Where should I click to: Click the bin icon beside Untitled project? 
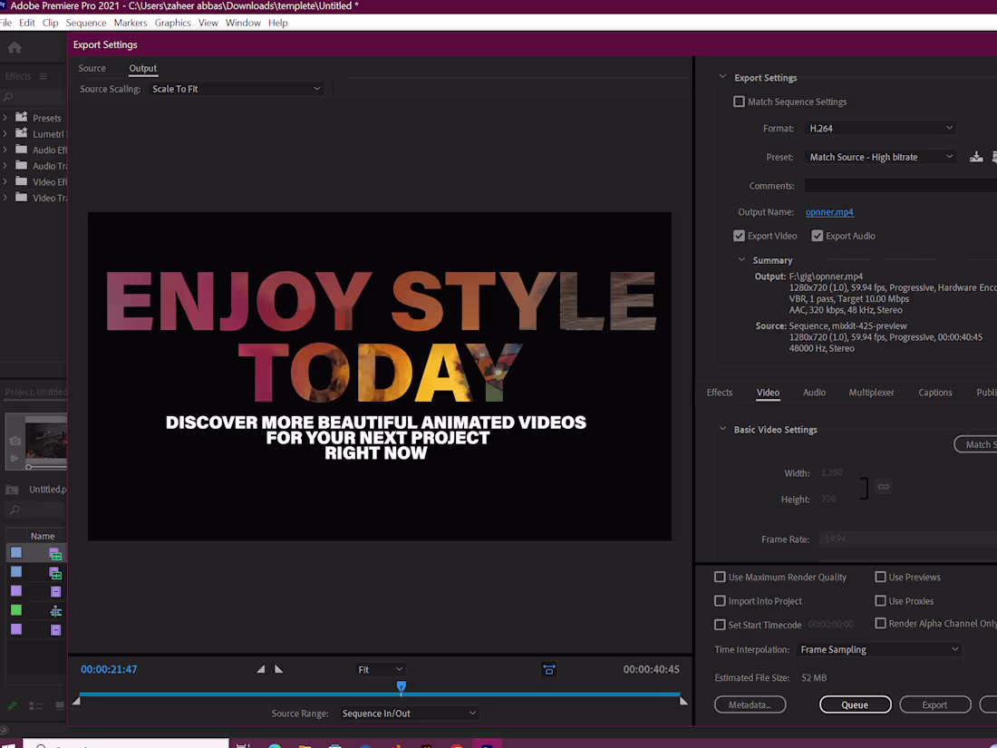click(x=12, y=489)
